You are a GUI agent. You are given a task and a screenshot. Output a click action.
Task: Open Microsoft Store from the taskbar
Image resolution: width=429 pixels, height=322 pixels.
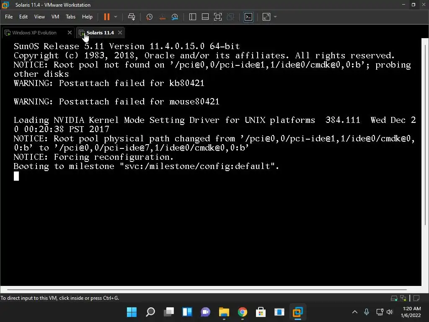(x=261, y=312)
